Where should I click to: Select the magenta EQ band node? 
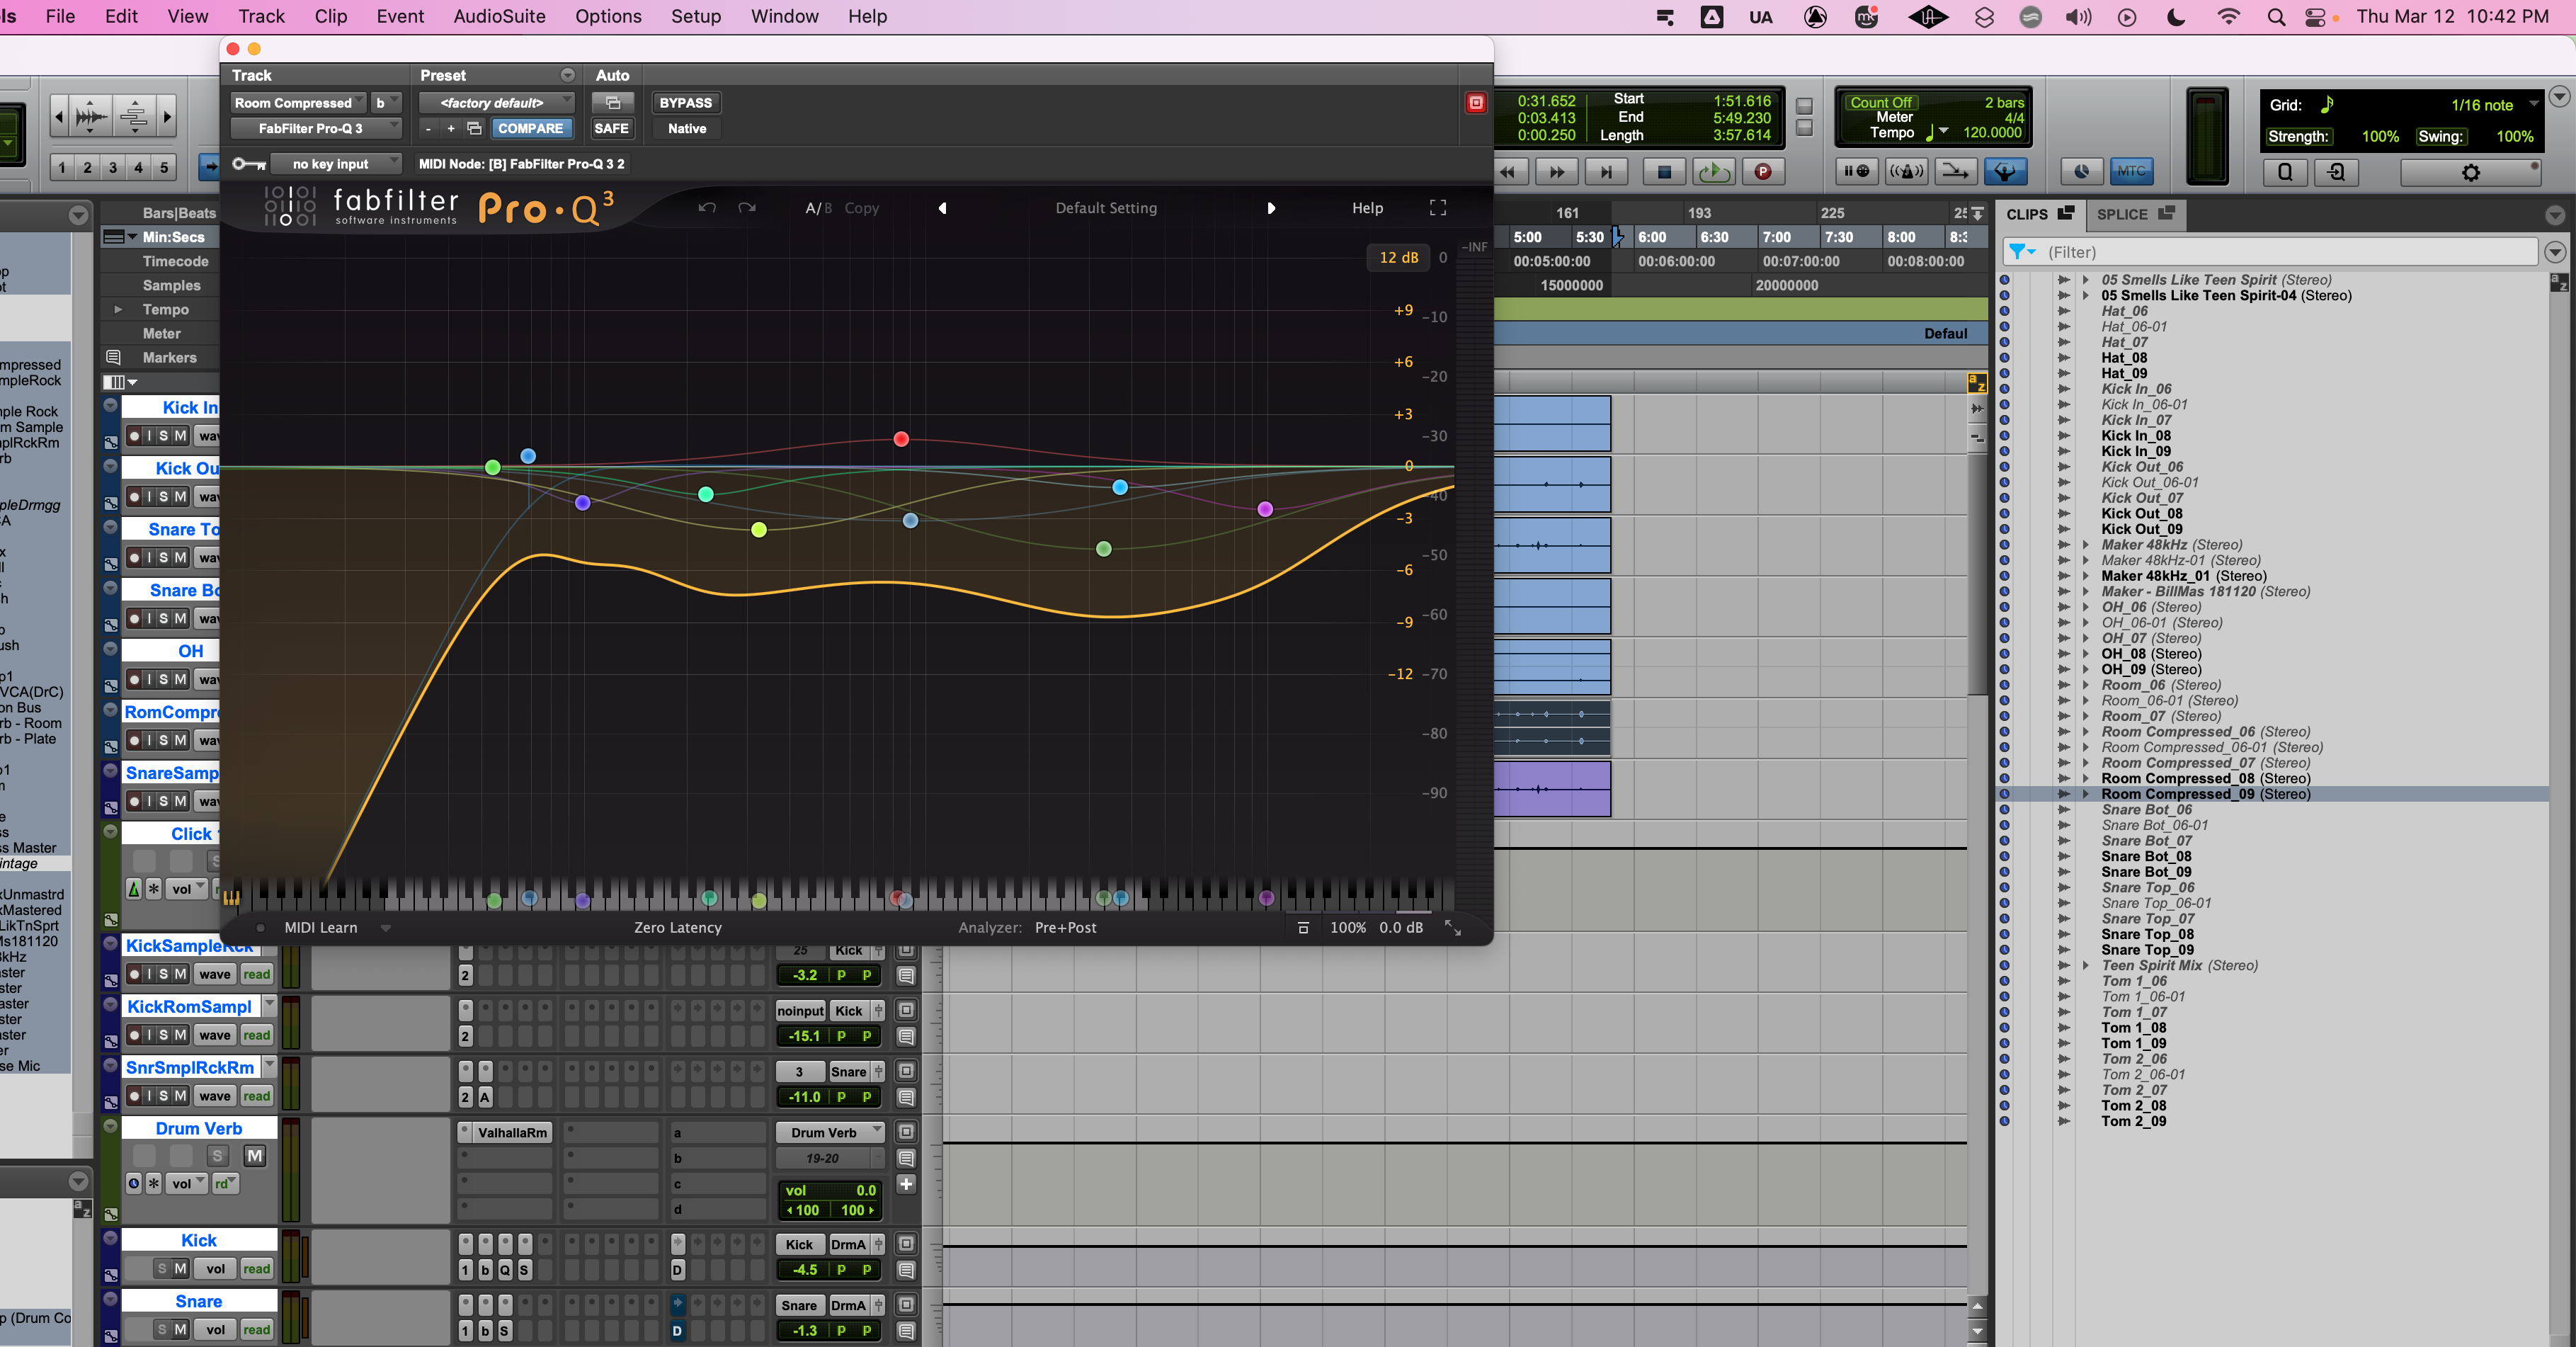[1265, 509]
